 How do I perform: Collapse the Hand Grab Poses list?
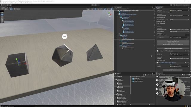(156, 35)
